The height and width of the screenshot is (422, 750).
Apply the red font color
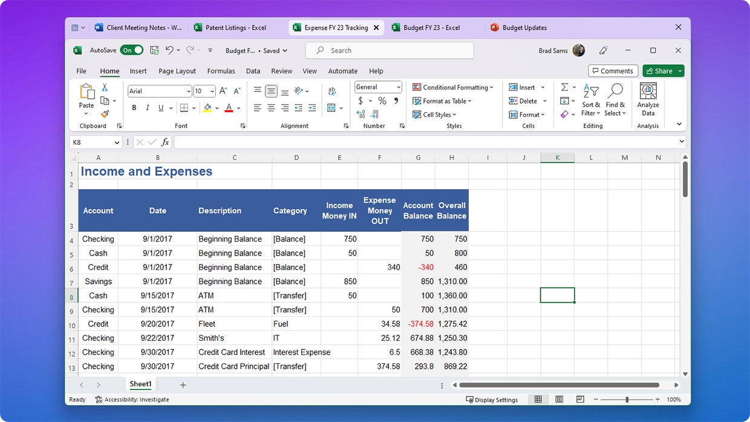coord(229,108)
